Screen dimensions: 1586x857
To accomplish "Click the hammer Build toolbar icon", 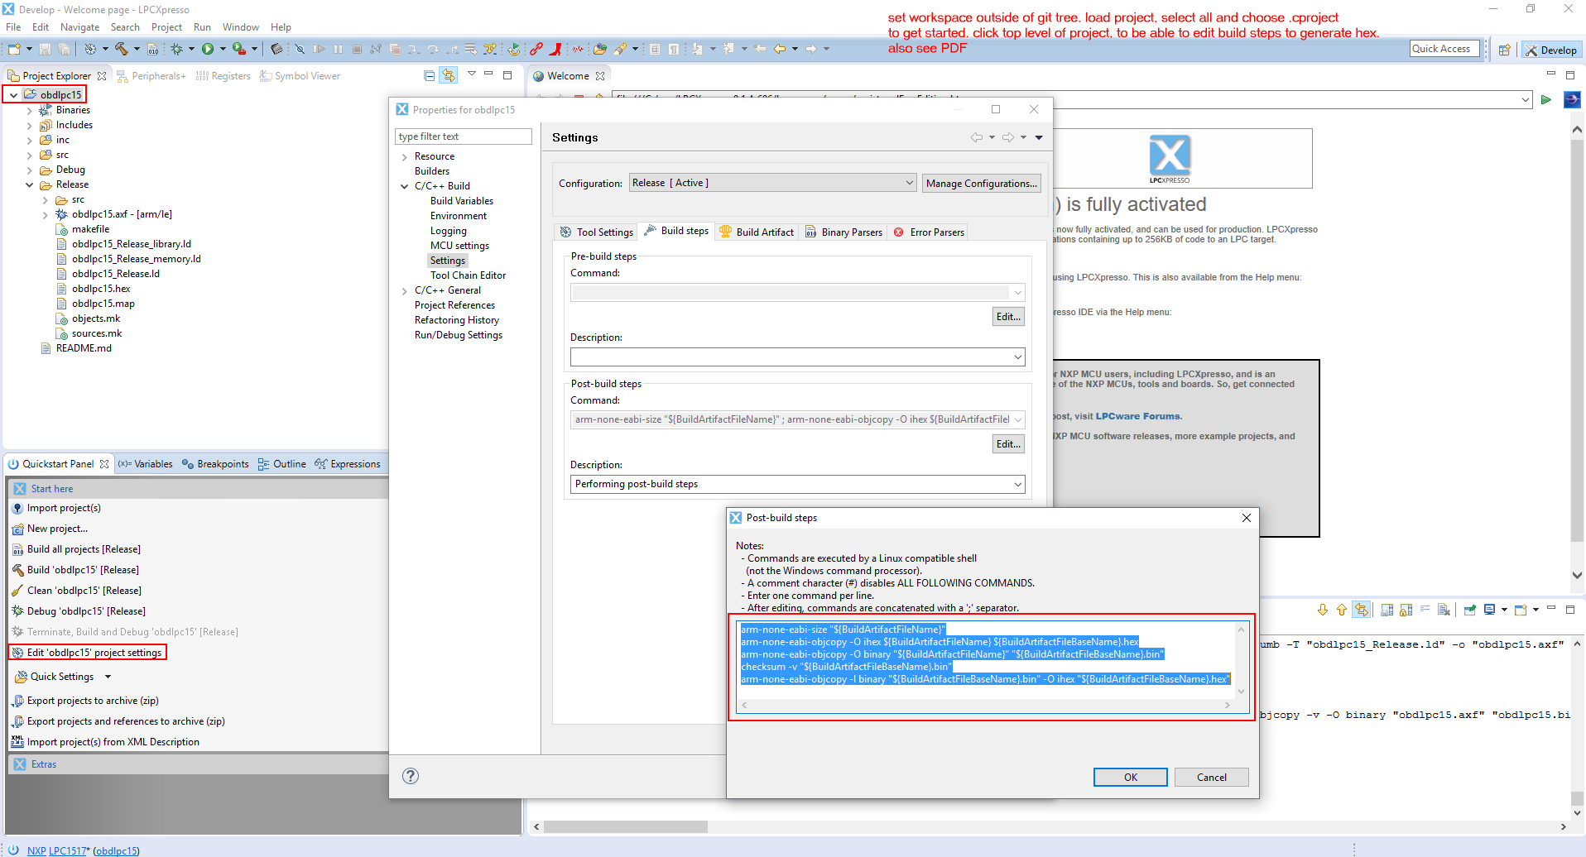I will coord(122,50).
